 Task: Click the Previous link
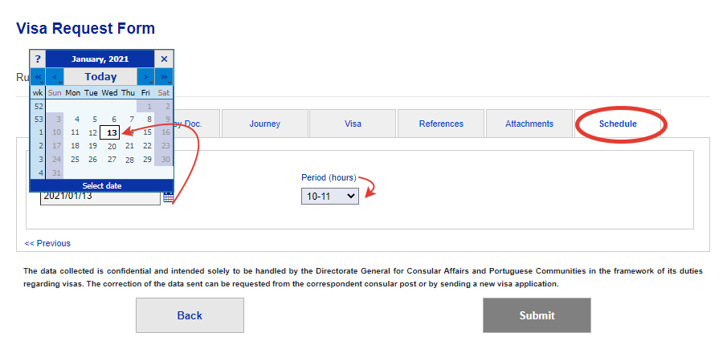coord(47,243)
